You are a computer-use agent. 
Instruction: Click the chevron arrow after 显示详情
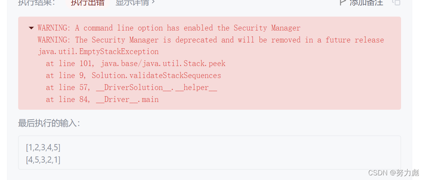tap(153, 2)
